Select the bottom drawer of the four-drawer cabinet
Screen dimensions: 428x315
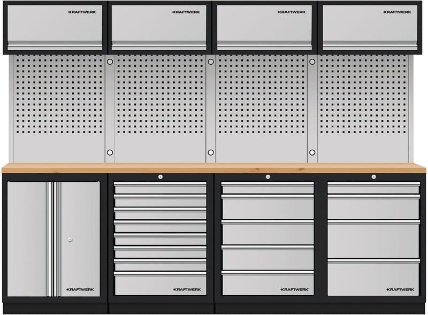[x=373, y=278]
